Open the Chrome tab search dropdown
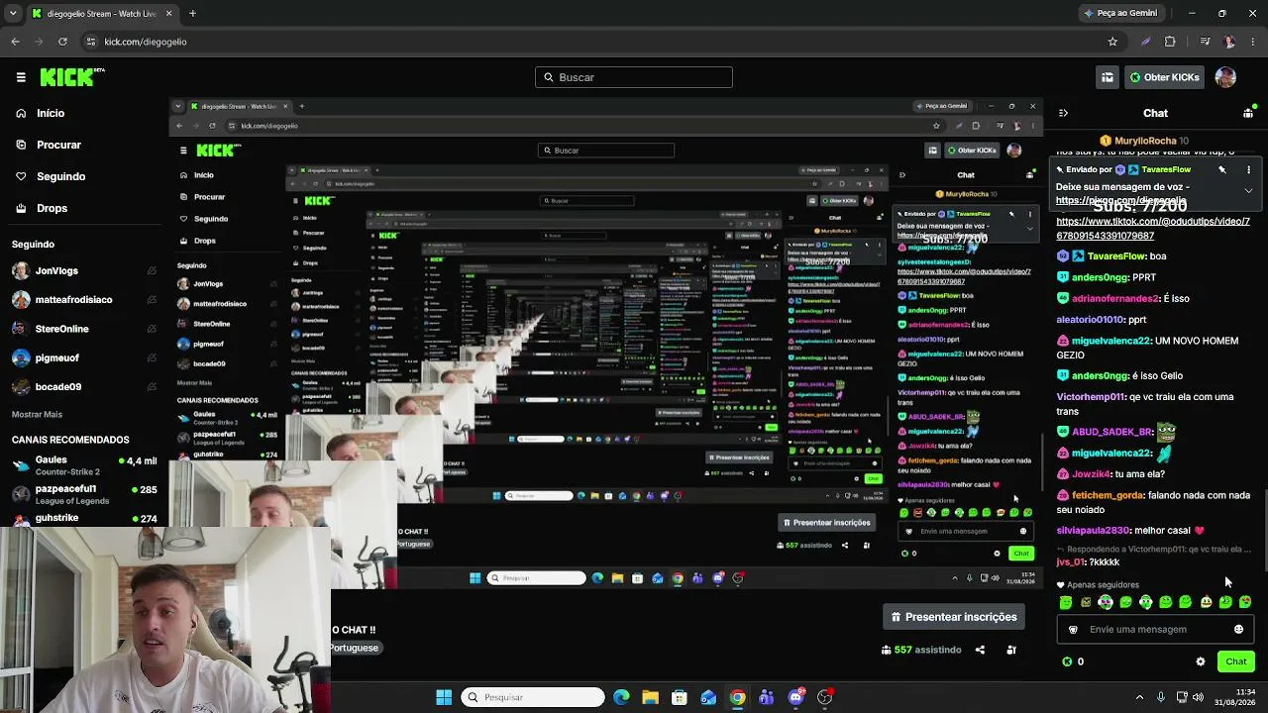1268x713 pixels. (14, 14)
